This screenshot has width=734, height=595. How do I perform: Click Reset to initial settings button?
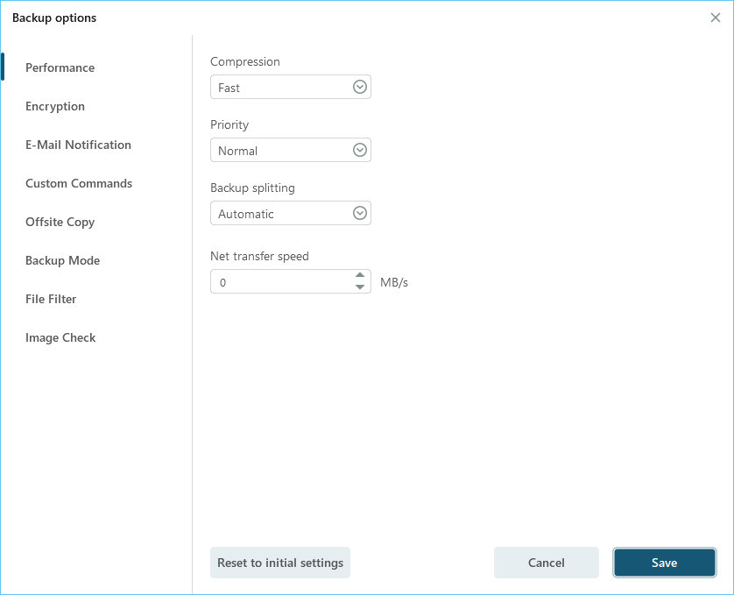coord(280,563)
